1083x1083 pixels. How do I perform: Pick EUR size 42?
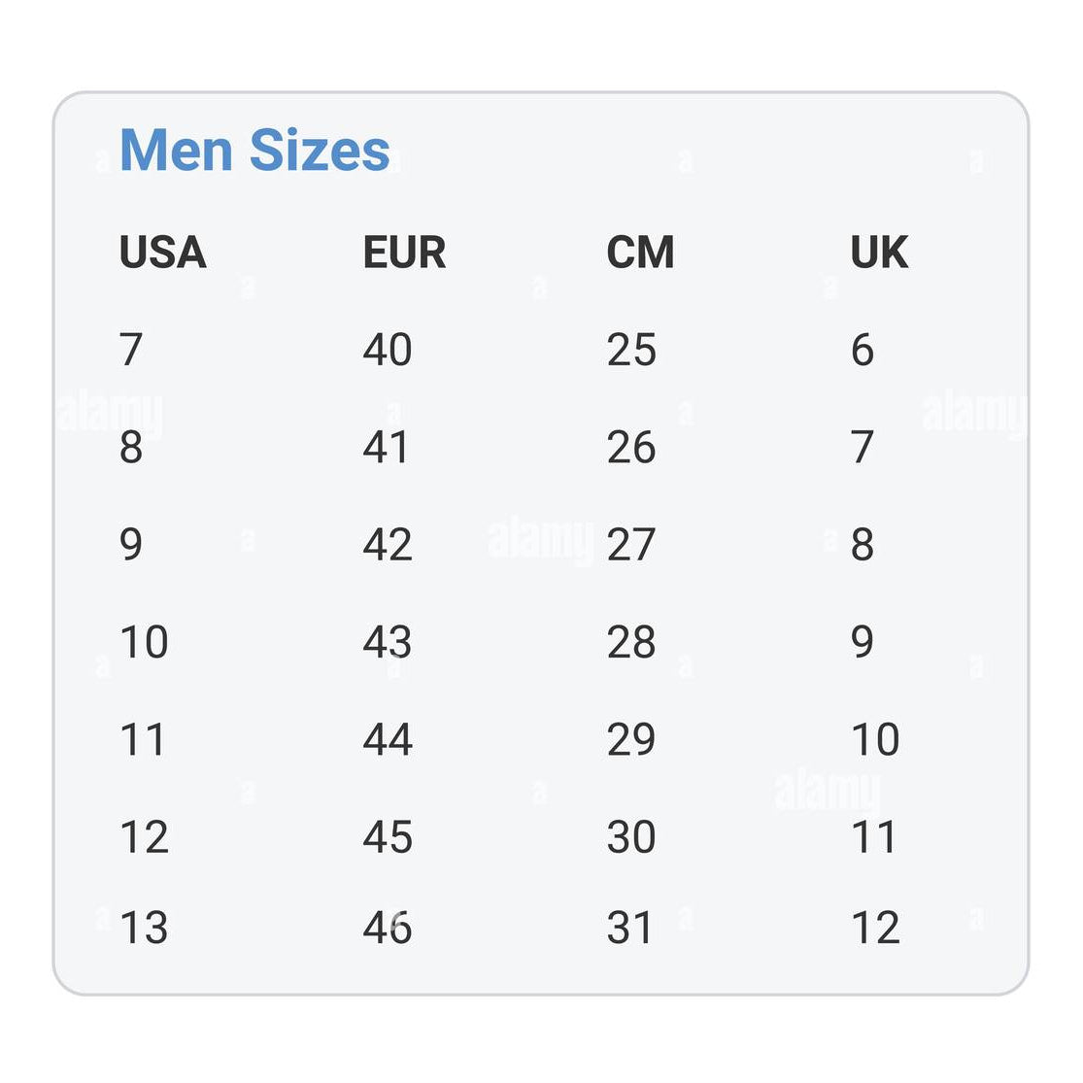click(x=388, y=545)
